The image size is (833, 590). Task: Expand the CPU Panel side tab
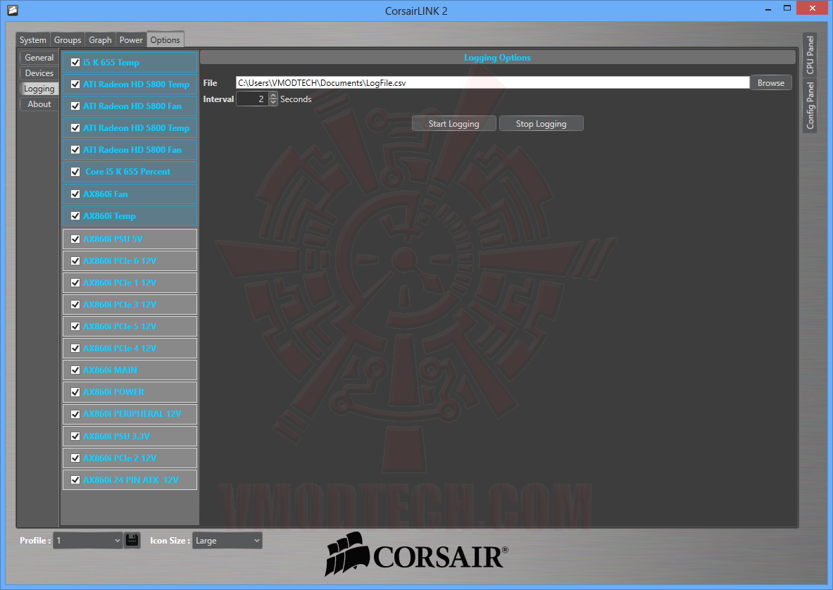[x=810, y=55]
